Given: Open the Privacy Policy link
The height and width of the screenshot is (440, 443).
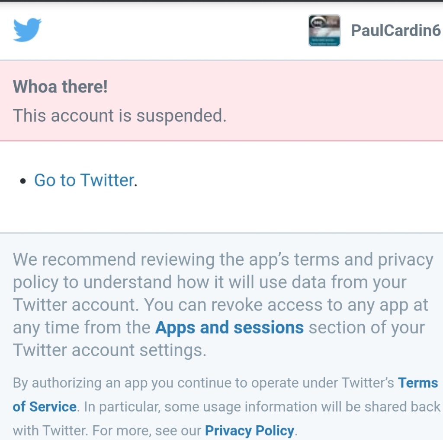Looking at the screenshot, I should [x=250, y=431].
